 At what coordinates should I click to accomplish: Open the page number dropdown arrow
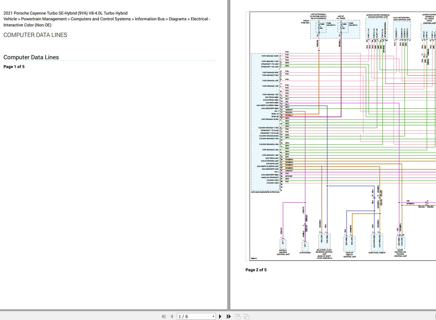click(213, 316)
